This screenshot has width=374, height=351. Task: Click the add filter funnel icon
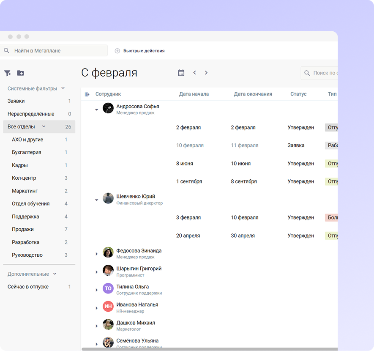(x=7, y=73)
